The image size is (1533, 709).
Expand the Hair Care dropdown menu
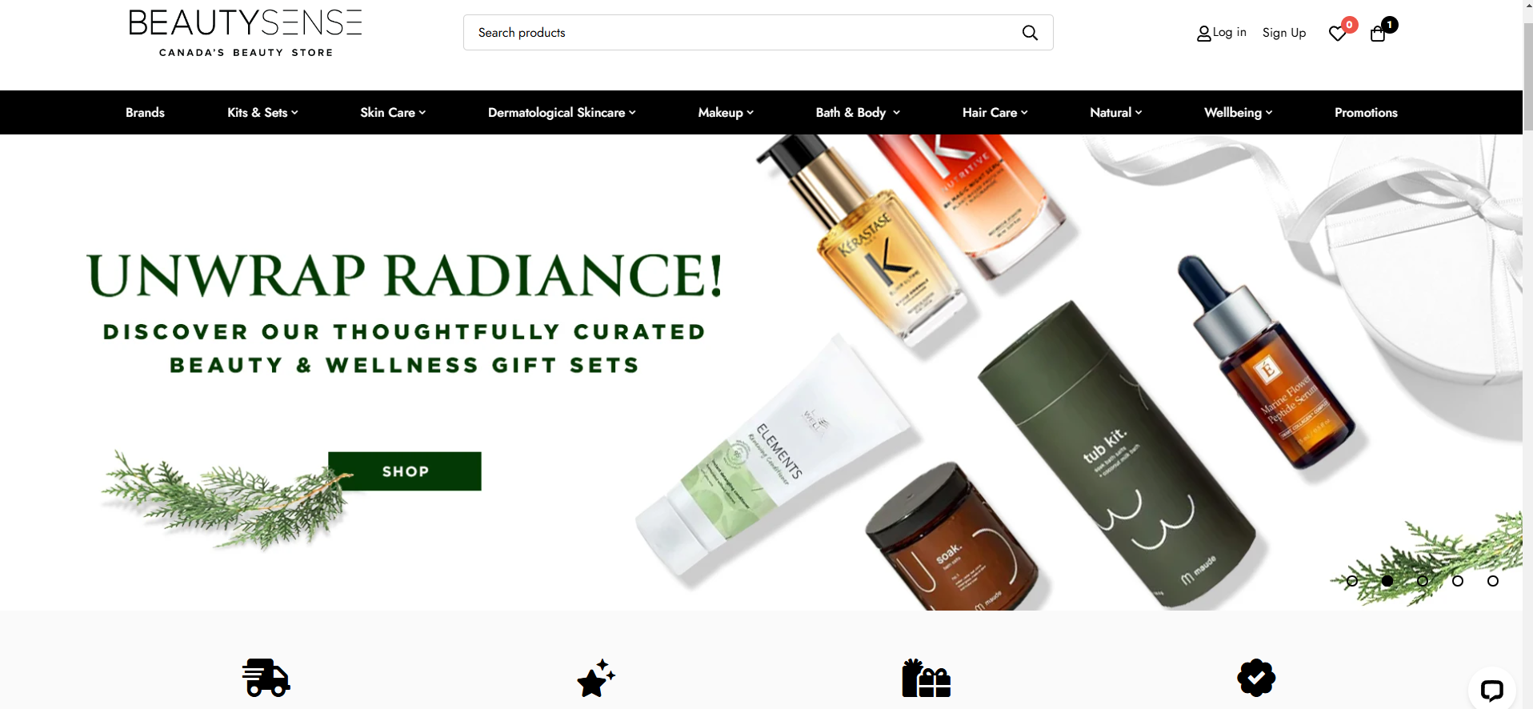tap(995, 113)
